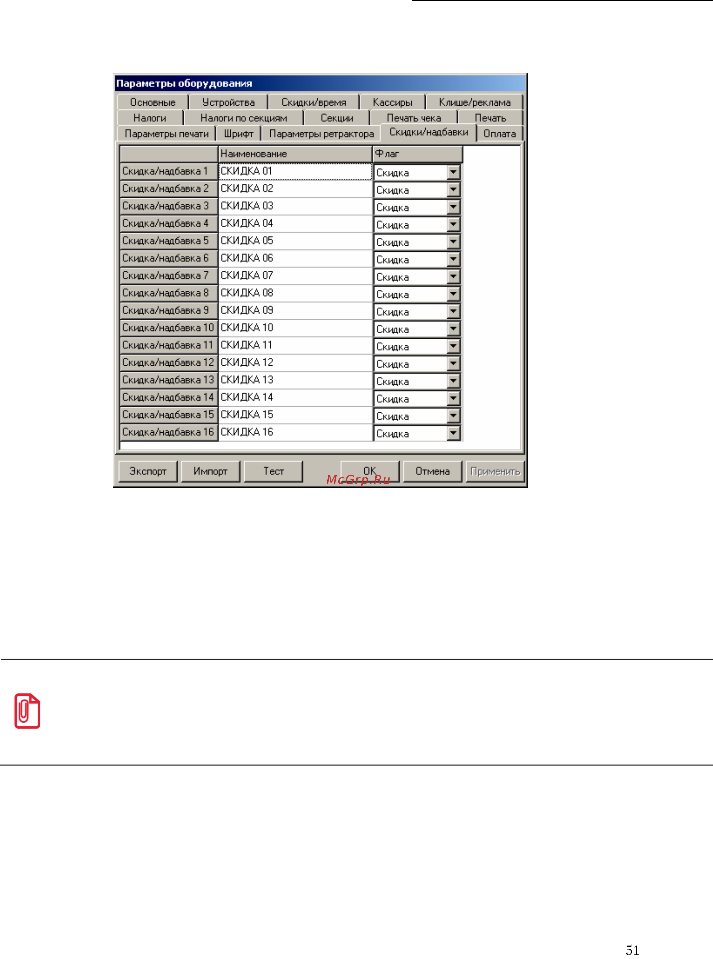
Task: Open flag dropdown for Скидка/надбавка 8
Action: pyautogui.click(x=453, y=294)
